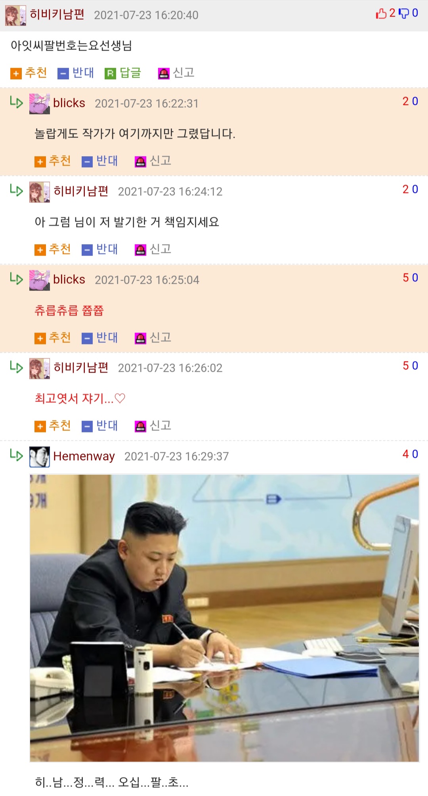Downvote 히비키남편 reply posted 16:26:02
Image resolution: width=428 pixels, height=796 pixels.
100,426
